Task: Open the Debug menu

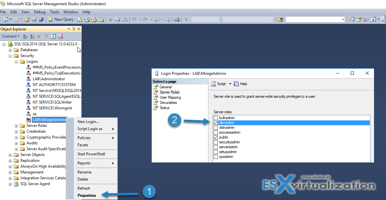Action: point(40,12)
